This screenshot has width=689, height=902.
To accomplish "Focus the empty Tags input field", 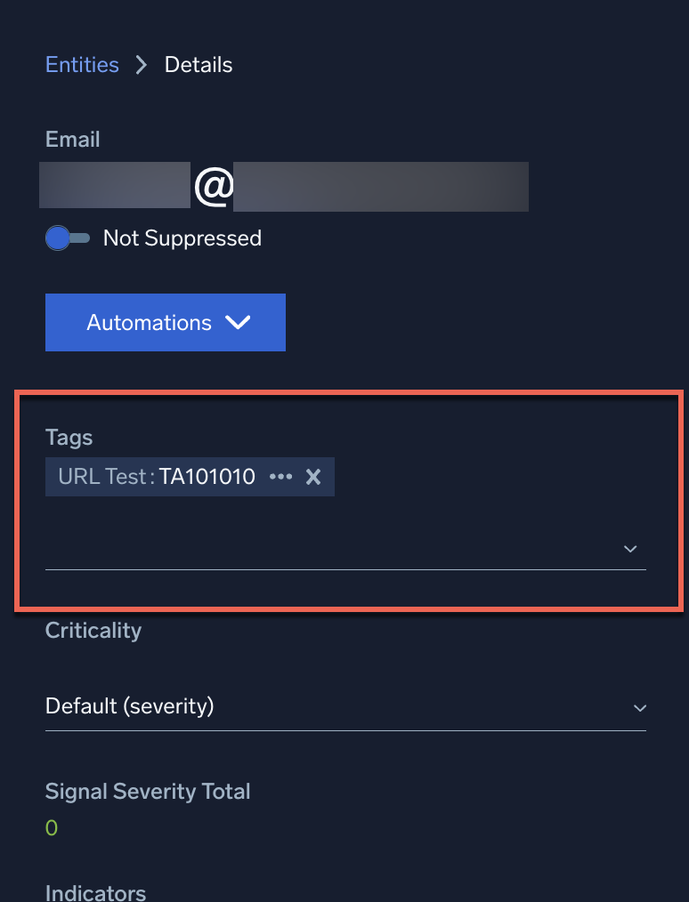I will pos(329,549).
